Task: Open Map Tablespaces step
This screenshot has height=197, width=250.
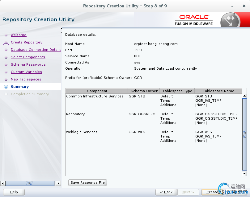Action: point(26,79)
